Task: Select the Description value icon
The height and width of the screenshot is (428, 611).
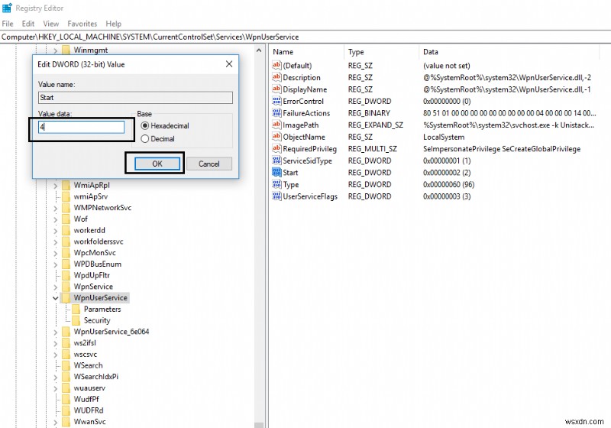Action: (x=276, y=77)
